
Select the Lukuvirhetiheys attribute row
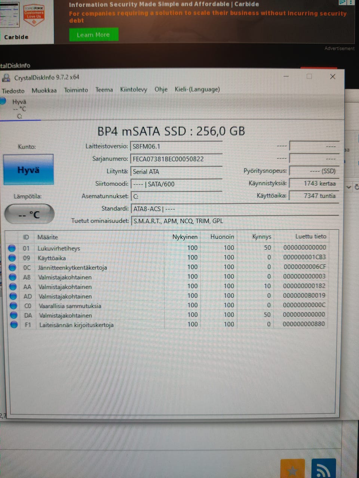point(167,248)
